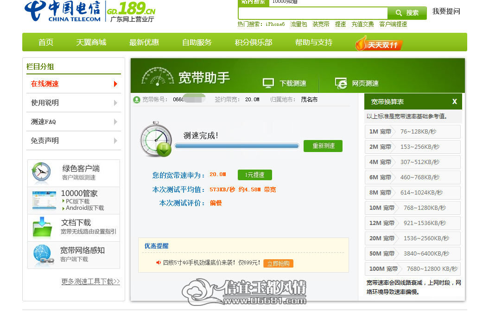This screenshot has width=489, height=311.
Task: Select the 4M 宽带 row
Action: point(413,162)
